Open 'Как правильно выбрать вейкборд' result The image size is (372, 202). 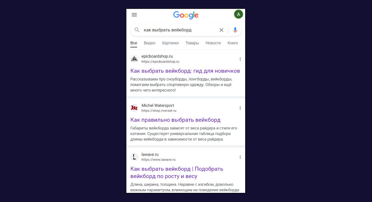point(175,120)
